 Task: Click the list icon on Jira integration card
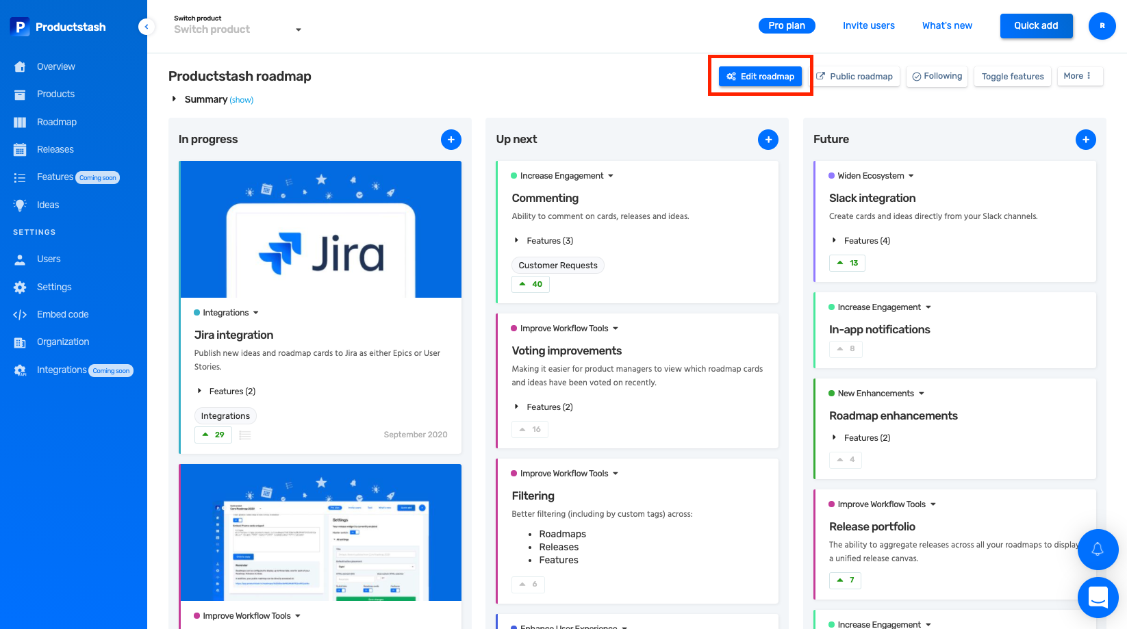[245, 435]
